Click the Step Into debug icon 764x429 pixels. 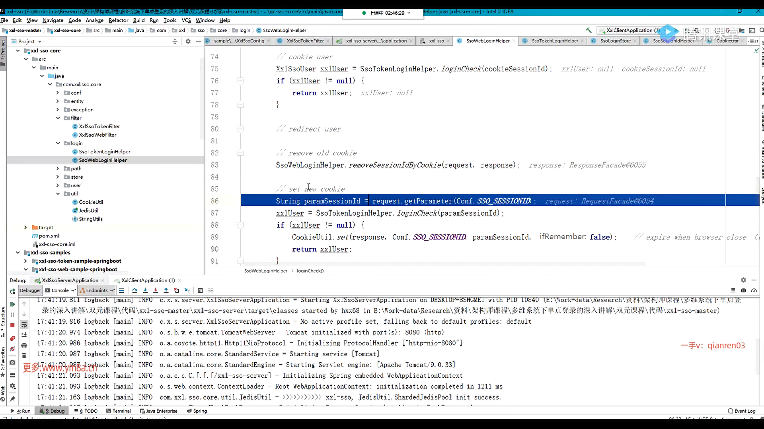pos(145,290)
